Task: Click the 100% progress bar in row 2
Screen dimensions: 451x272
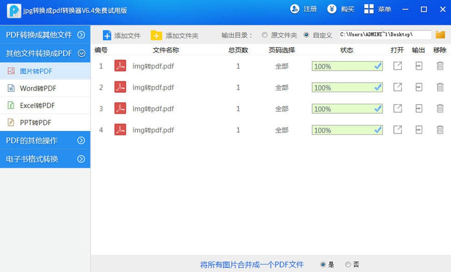Action: tap(347, 88)
